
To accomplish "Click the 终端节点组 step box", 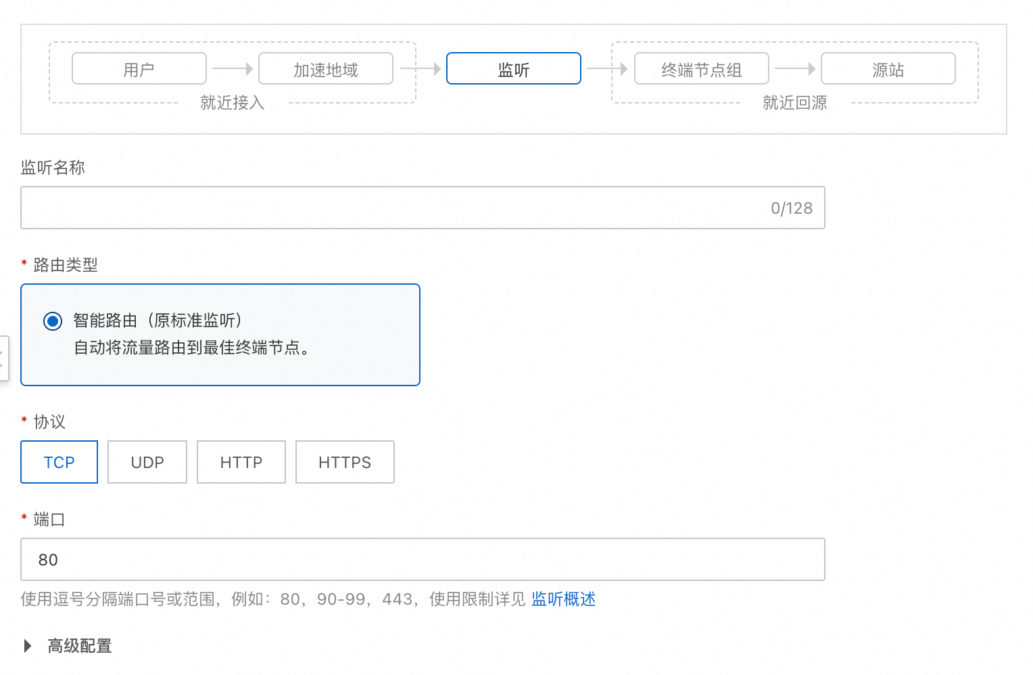I will point(702,69).
